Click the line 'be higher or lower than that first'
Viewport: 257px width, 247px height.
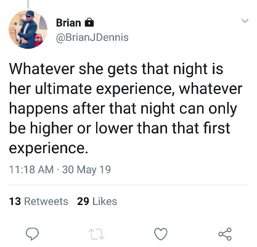tap(120, 128)
